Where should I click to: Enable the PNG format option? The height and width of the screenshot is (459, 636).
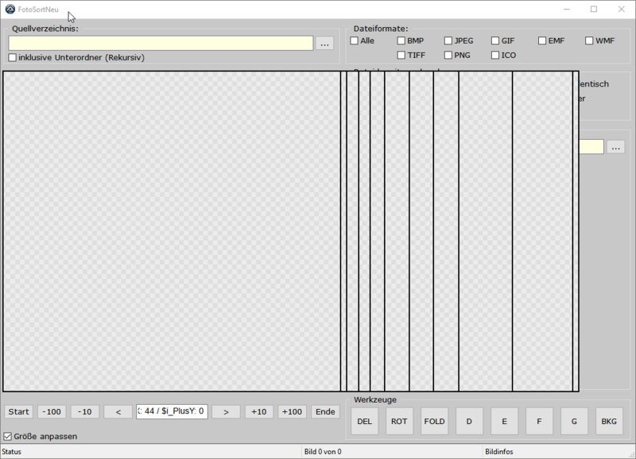point(448,55)
